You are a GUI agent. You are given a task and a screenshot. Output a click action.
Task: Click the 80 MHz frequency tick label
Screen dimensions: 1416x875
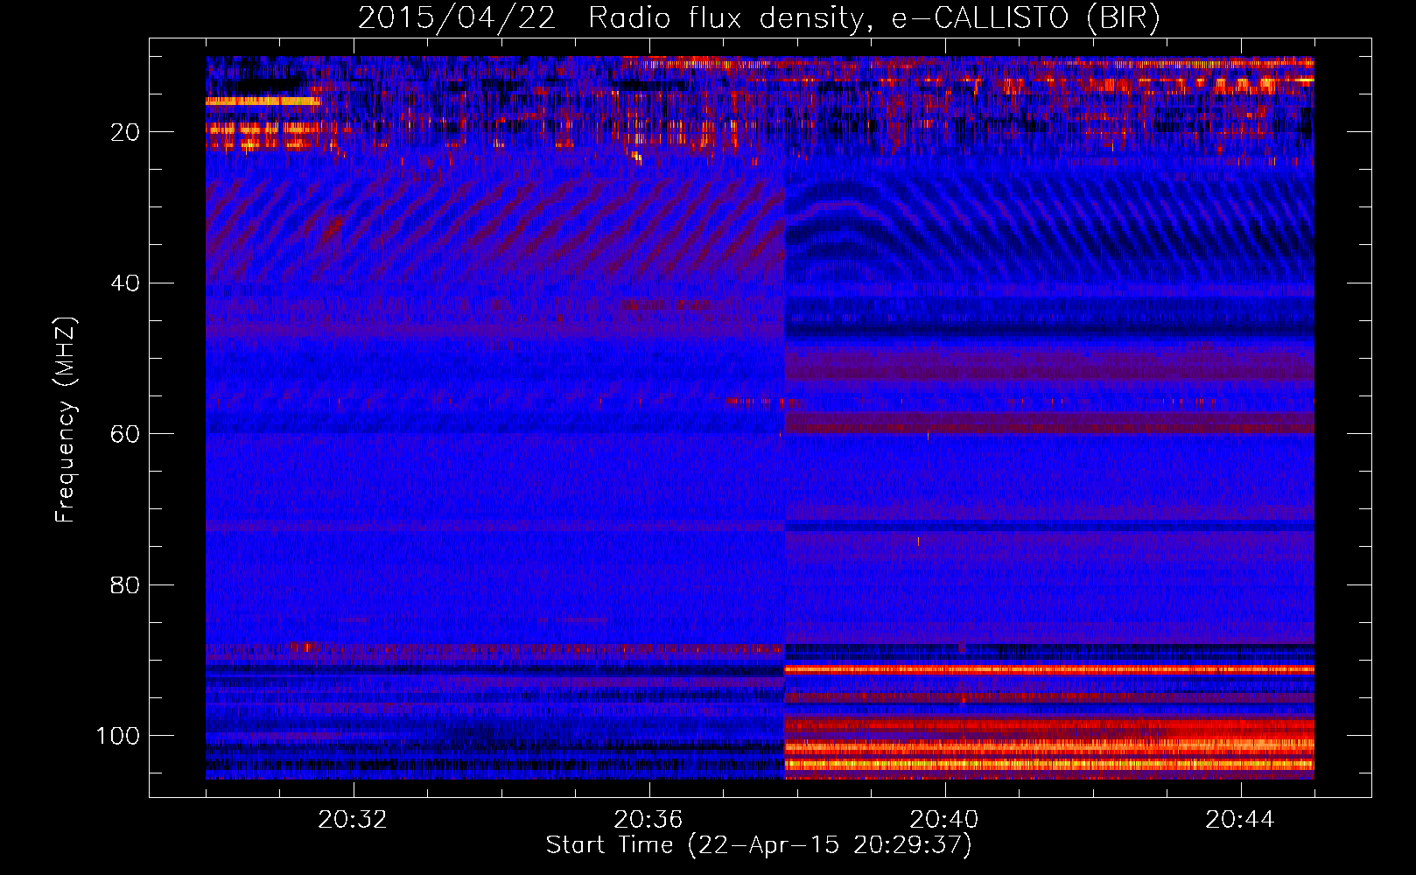(x=125, y=585)
